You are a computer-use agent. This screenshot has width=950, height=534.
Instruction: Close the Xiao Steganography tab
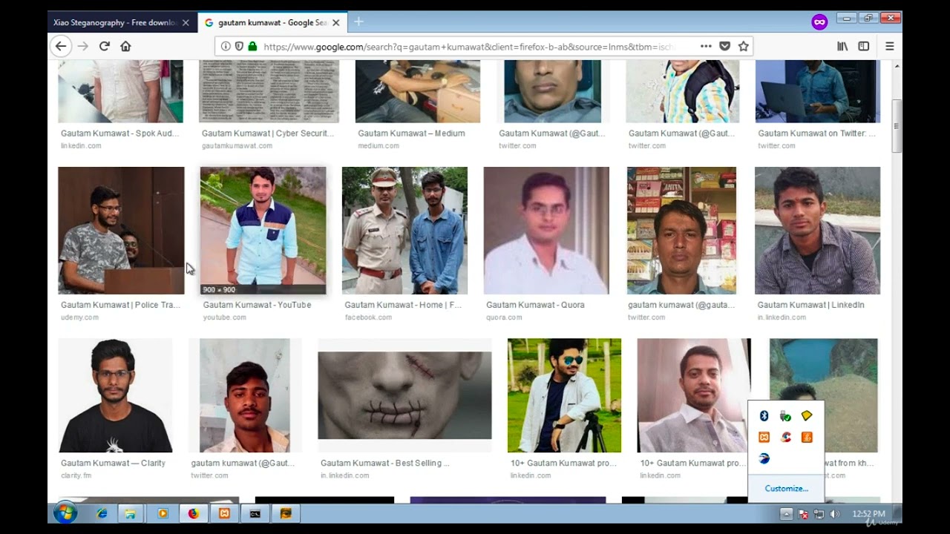click(x=186, y=23)
